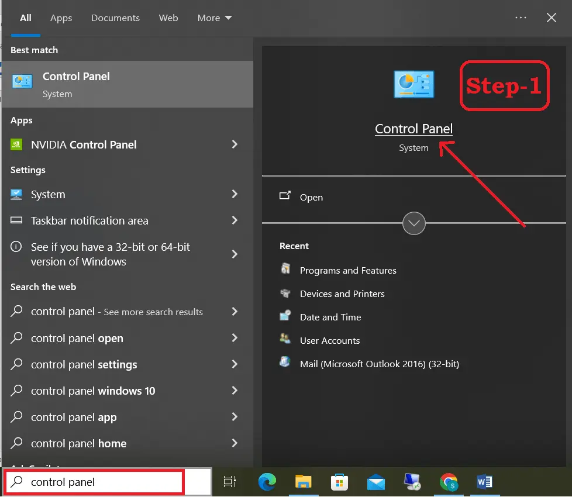Expand Taskbar notification area result arrow
Screen dimensions: 572x497
pyautogui.click(x=235, y=220)
